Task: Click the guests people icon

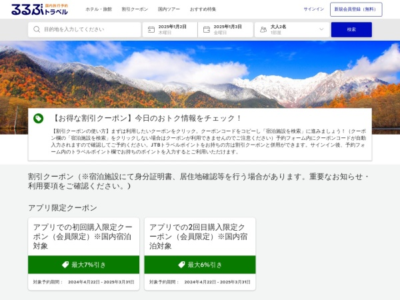Action: click(x=263, y=29)
